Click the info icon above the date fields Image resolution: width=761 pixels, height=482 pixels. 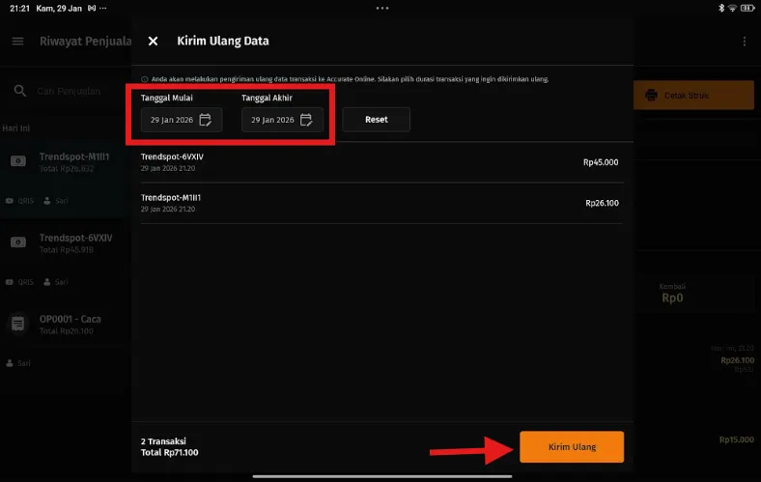pyautogui.click(x=145, y=79)
